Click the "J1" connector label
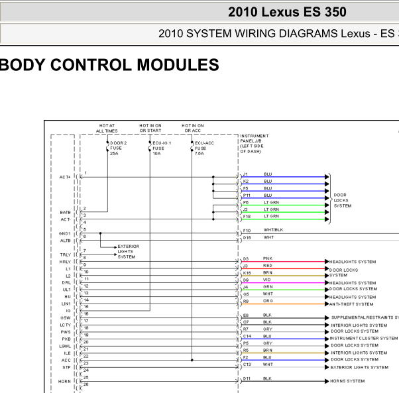Image resolution: width=399 pixels, height=393 pixels. [245, 174]
